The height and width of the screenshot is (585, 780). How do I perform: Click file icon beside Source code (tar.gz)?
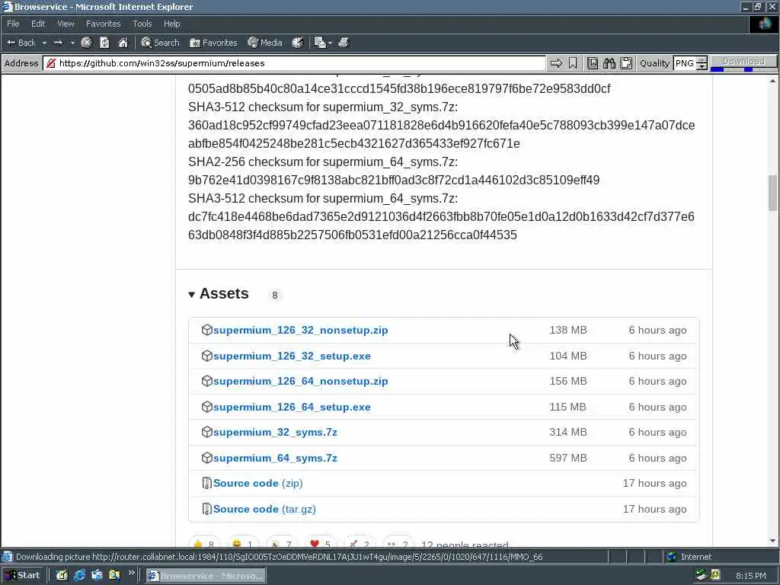click(207, 509)
